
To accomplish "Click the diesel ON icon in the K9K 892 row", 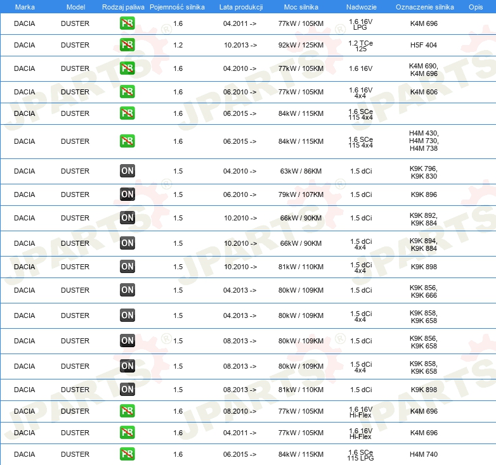I will (127, 218).
